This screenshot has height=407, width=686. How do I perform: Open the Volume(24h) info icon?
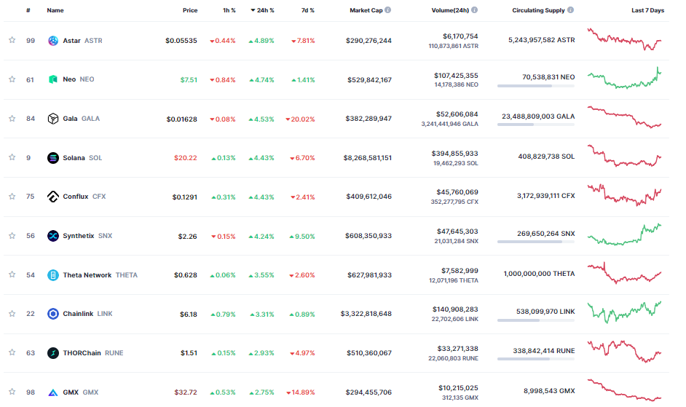point(474,10)
